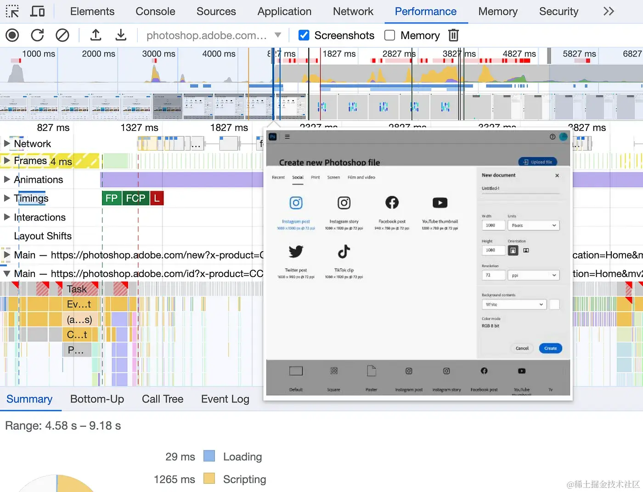Viewport: 643px width, 492px height.
Task: Choose the YouTube thumbnail preset icon
Action: click(440, 203)
